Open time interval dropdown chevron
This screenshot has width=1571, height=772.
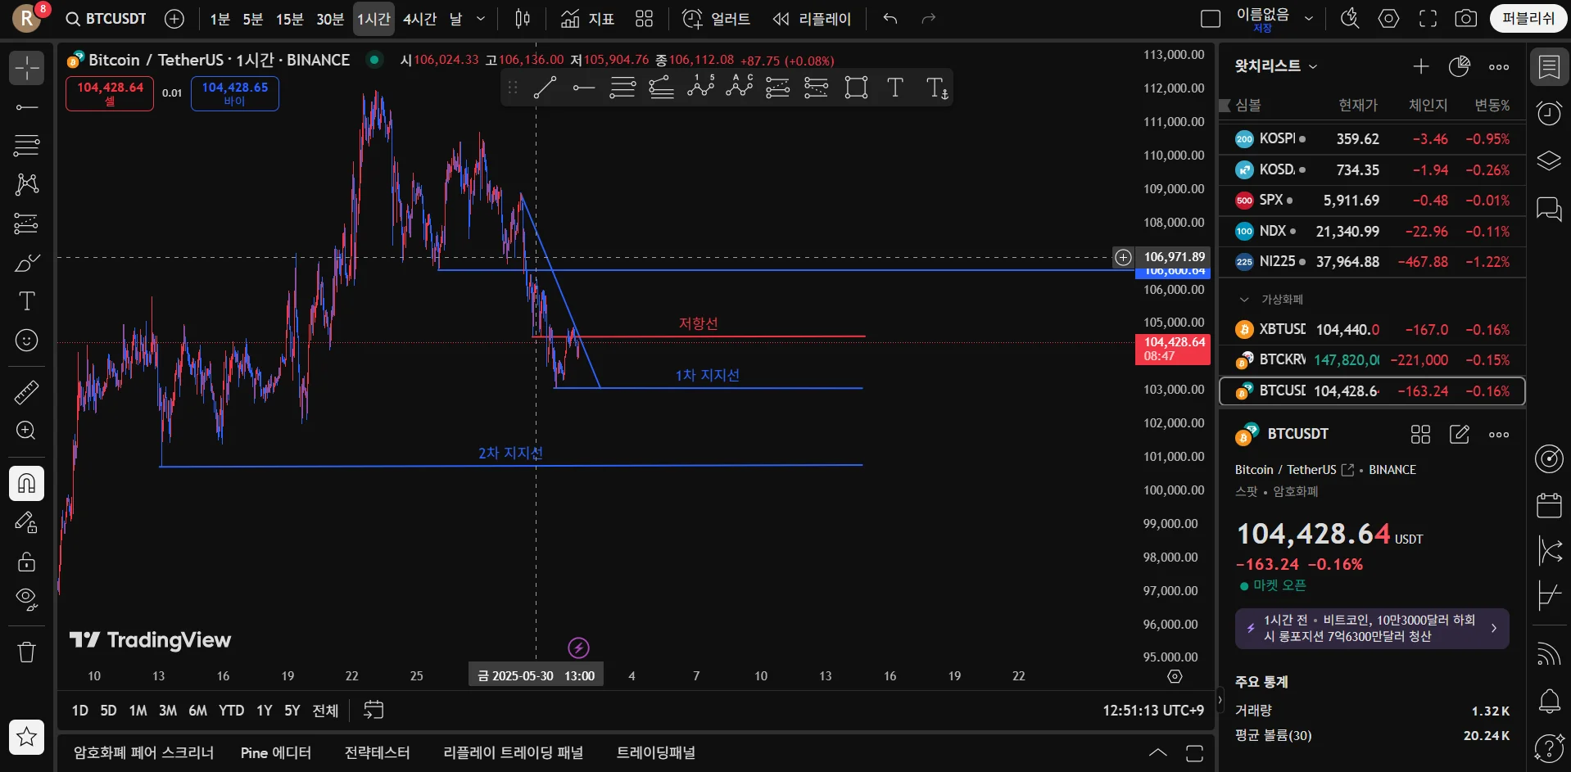481,19
